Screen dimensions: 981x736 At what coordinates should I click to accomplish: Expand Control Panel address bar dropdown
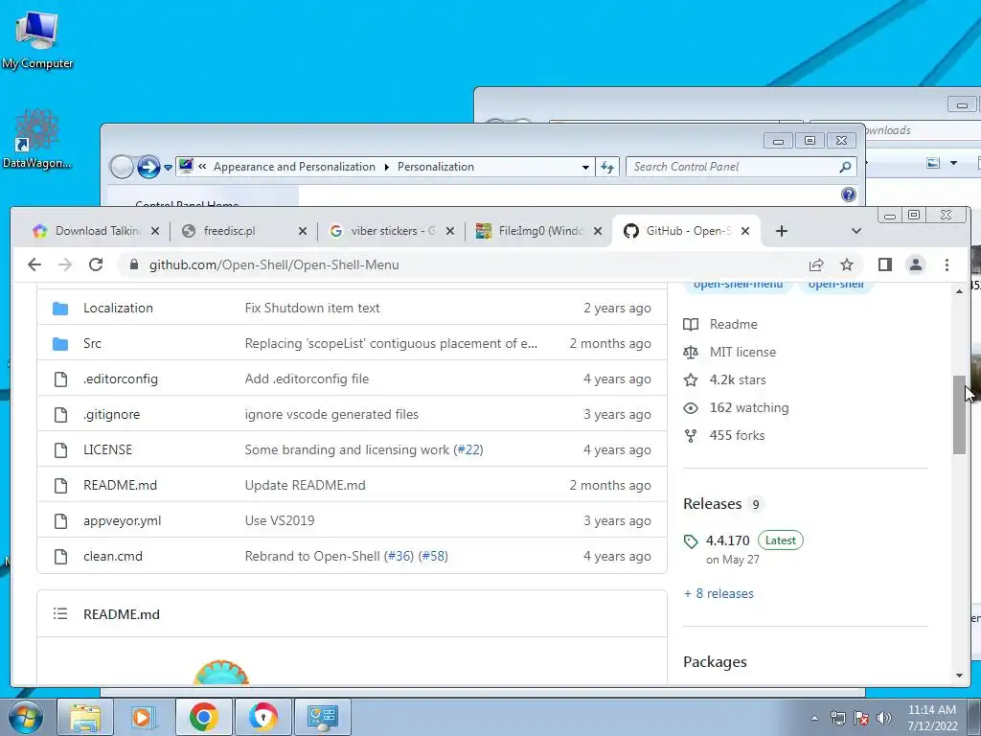point(585,167)
